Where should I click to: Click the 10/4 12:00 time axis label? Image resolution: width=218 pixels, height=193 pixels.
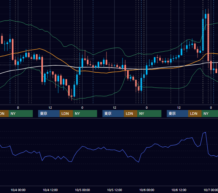pos(50,190)
